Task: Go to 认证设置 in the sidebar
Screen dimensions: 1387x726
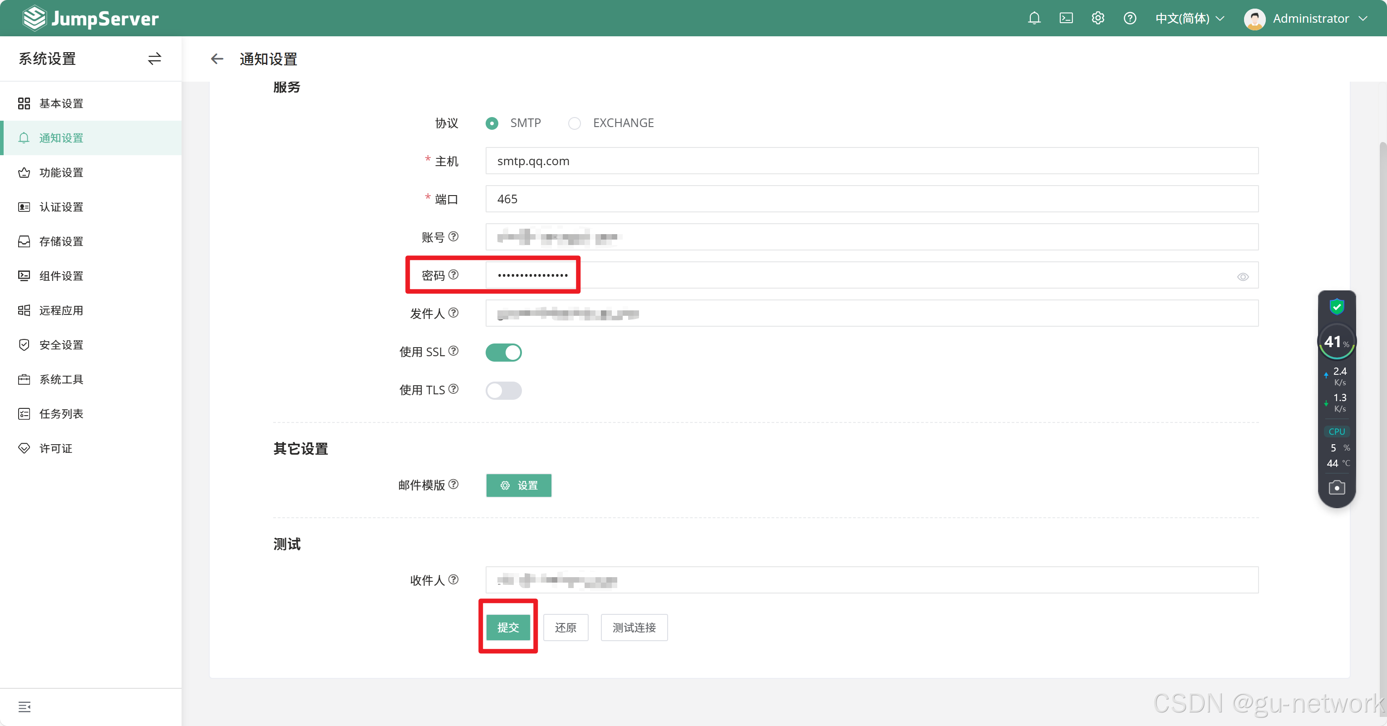Action: (61, 207)
